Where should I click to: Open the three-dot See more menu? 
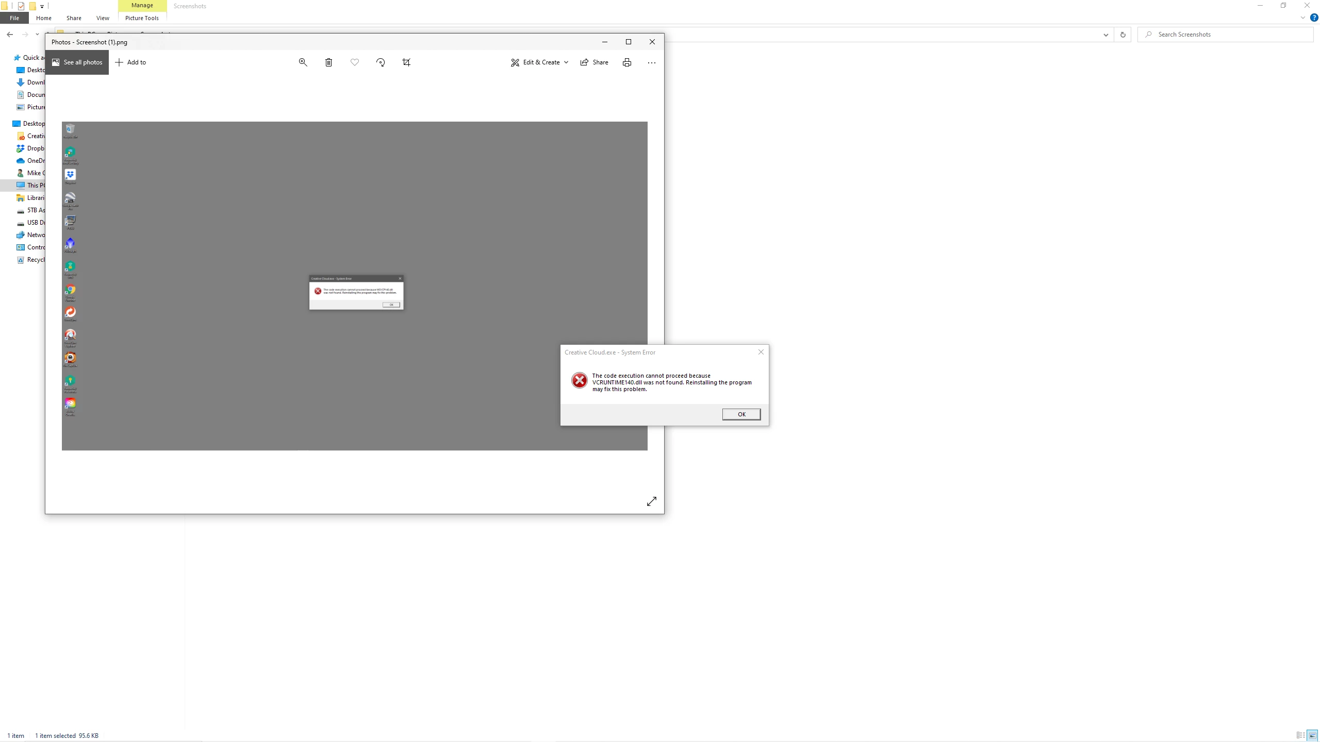[x=652, y=62]
